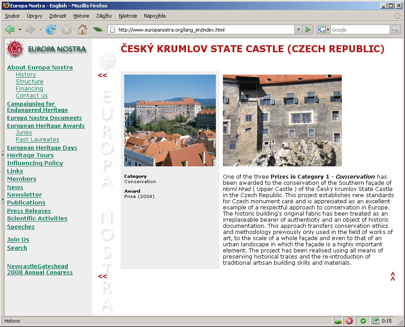405x327 pixels.
Task: Click the castle façade close-up photo
Action: pos(282,120)
